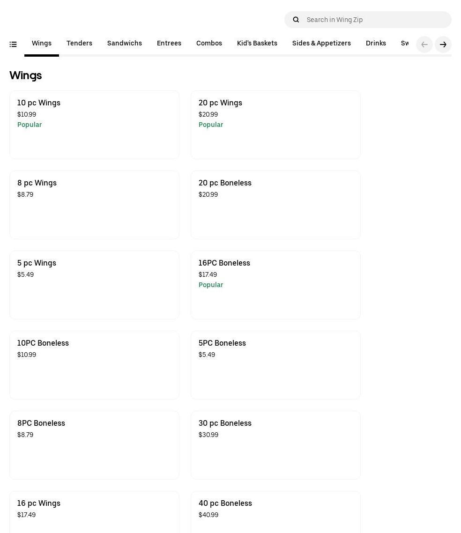Image resolution: width=461 pixels, height=533 pixels.
Task: Select the 20 pc Boneless item
Action: coord(275,205)
